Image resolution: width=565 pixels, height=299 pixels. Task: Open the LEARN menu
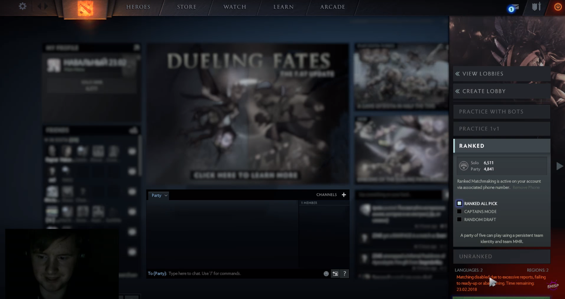tap(283, 7)
